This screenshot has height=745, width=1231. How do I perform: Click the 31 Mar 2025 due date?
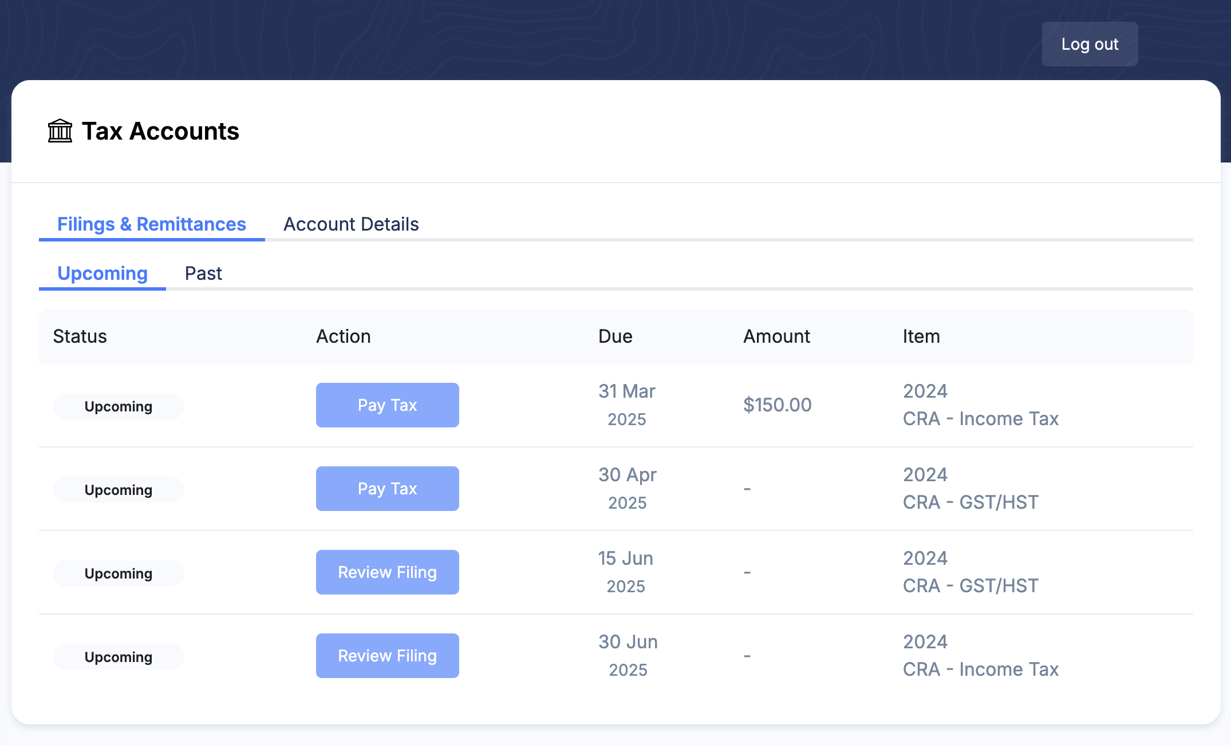627,405
